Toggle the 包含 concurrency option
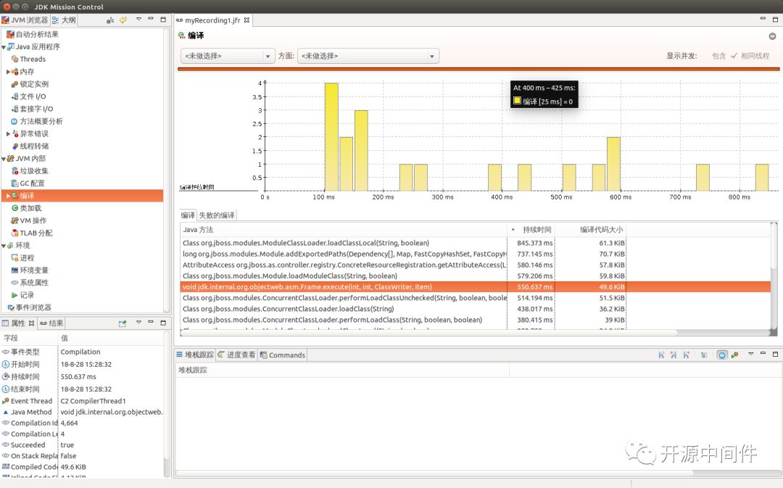 click(x=718, y=55)
